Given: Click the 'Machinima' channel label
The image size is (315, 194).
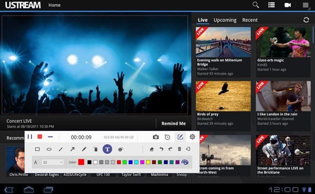Looking at the screenshot, I should 159,175.
